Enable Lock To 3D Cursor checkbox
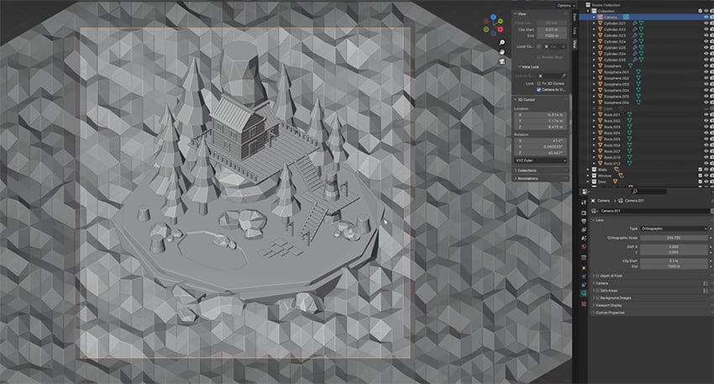 [538, 84]
